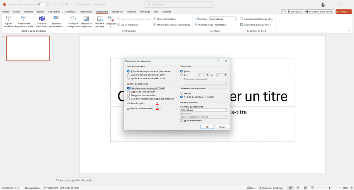Screen dimensions: 354x190
Task: Check Diaporama sans narration
Action: (128, 92)
